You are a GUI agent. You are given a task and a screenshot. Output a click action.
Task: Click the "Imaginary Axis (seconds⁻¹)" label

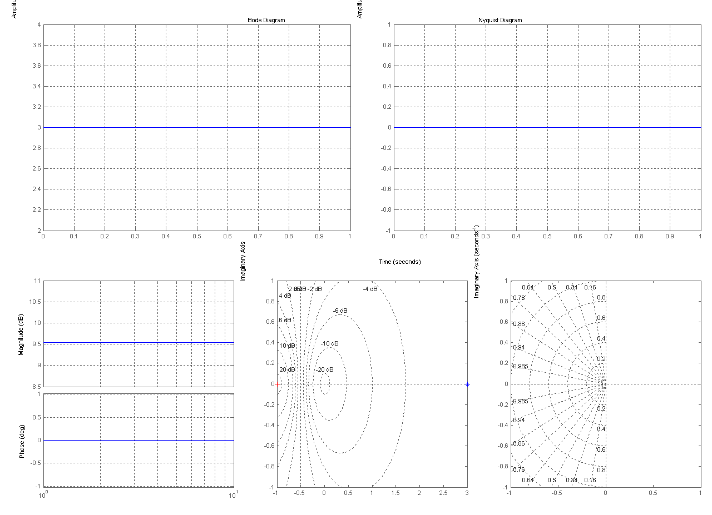click(476, 261)
